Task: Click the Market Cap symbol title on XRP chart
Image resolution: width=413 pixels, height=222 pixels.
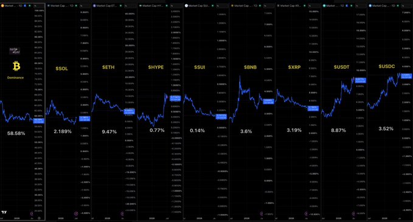Action: (290, 5)
